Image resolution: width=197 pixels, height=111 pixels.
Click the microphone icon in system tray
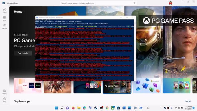(172, 108)
